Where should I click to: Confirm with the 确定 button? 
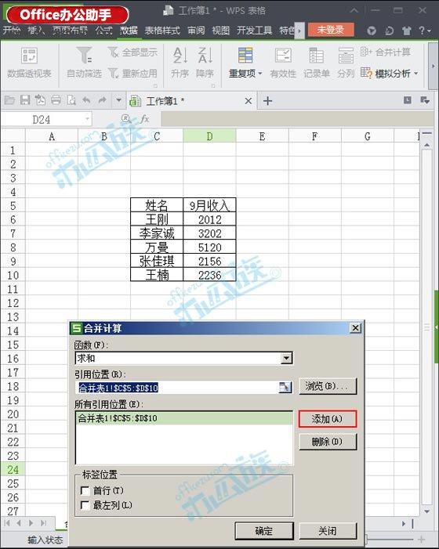click(264, 531)
